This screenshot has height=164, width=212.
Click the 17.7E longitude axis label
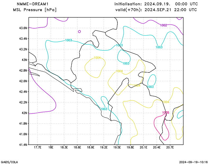pyautogui.click(x=38, y=147)
